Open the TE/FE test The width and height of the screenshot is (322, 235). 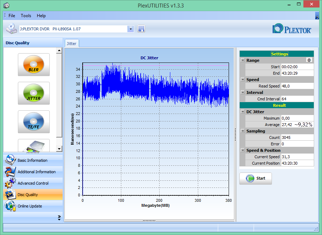point(34,122)
